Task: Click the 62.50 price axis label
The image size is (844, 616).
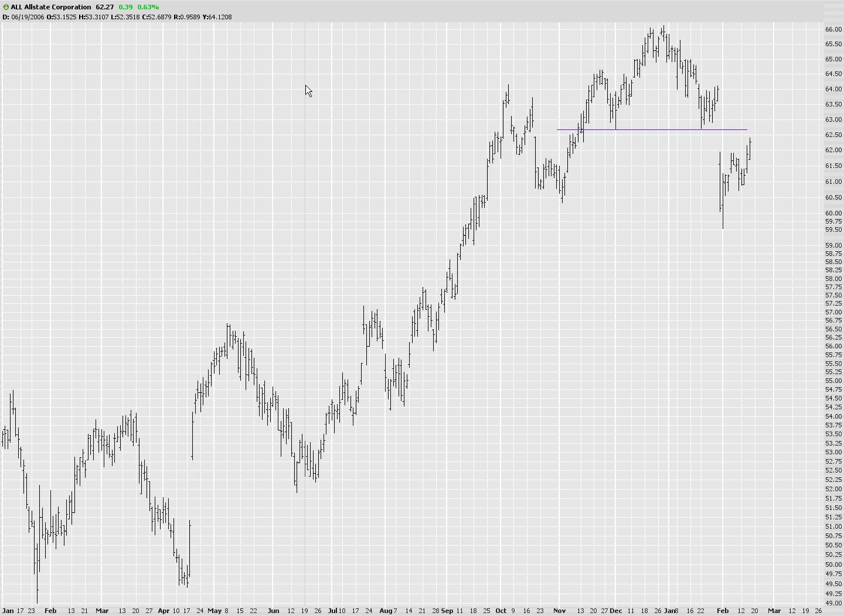Action: 833,135
